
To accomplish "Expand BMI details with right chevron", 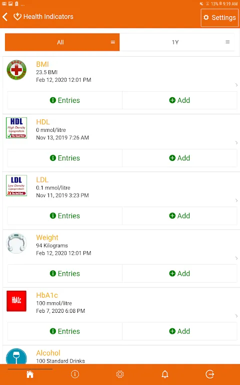I will coord(236,85).
